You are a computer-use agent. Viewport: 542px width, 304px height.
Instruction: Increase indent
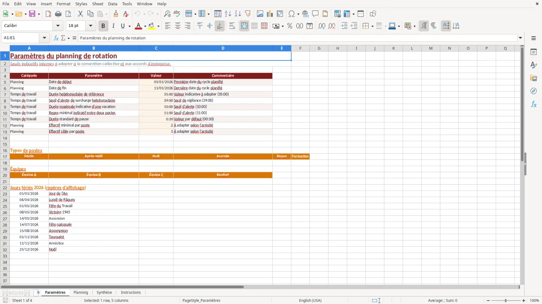point(344,26)
